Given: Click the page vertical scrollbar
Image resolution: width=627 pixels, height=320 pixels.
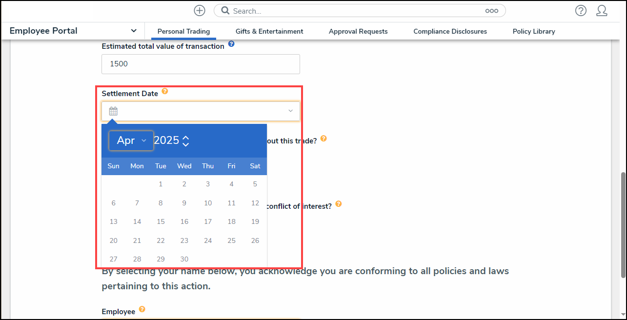Looking at the screenshot, I should pos(623,224).
